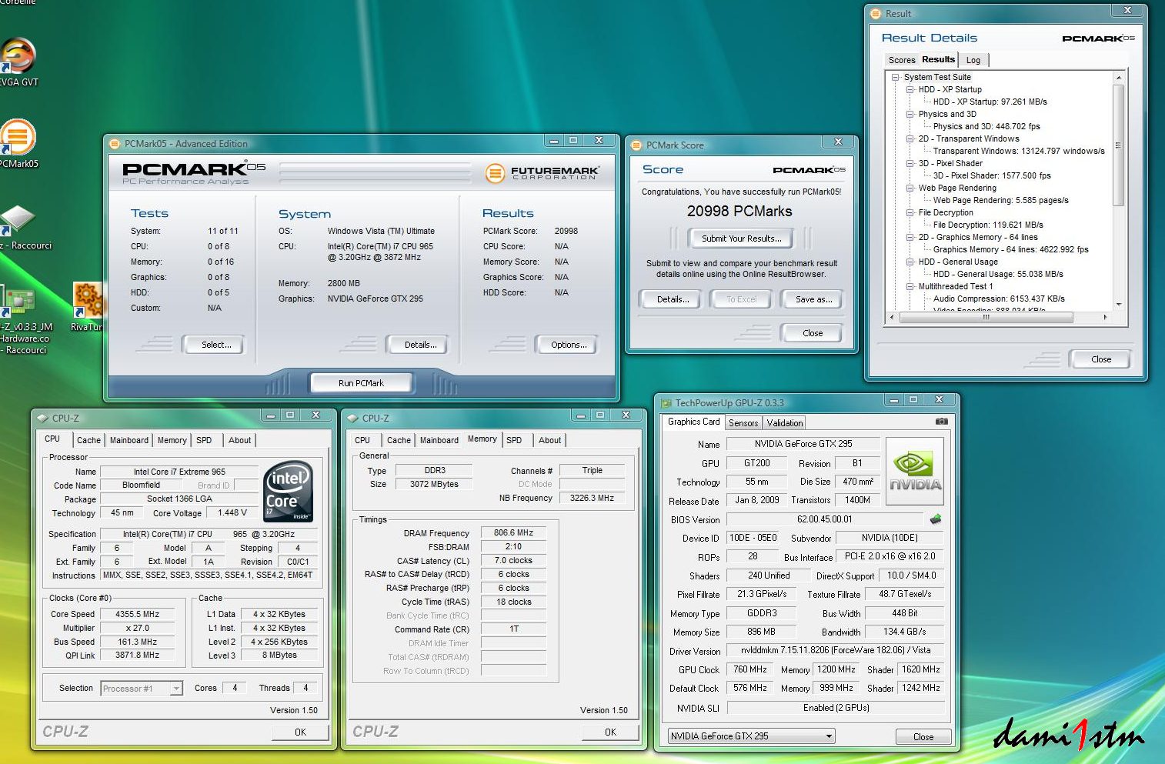Click the Result window title bar icon
Screen dimensions: 1165x764
pos(875,14)
